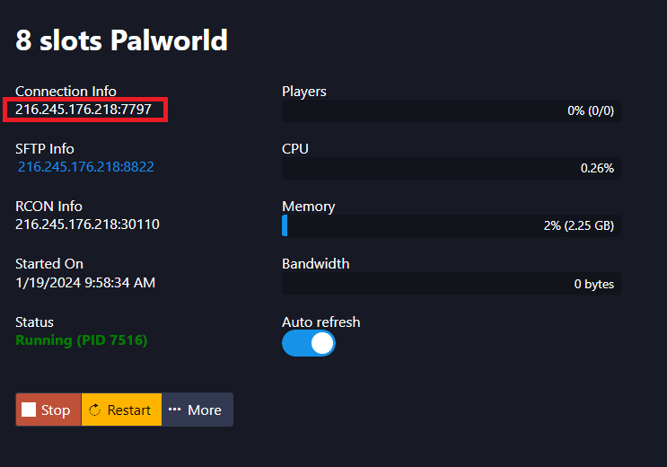667x467 pixels.
Task: Click the Status label
Action: 34,322
